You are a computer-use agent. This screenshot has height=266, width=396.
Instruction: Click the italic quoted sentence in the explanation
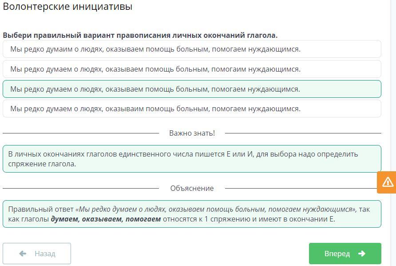pos(216,209)
